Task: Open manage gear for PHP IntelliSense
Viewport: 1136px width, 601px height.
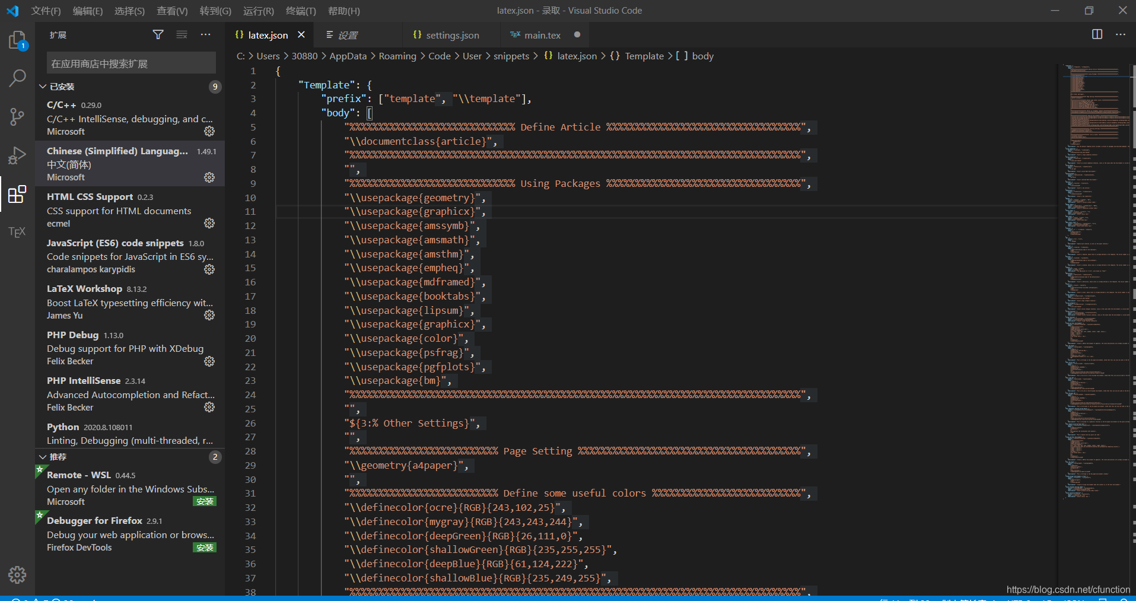Action: (x=209, y=407)
